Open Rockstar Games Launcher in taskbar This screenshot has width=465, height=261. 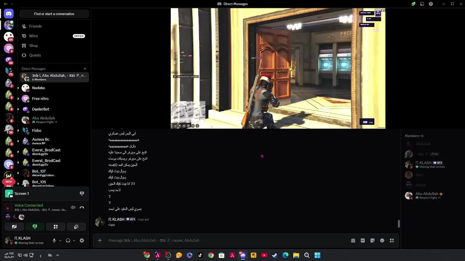254,255
